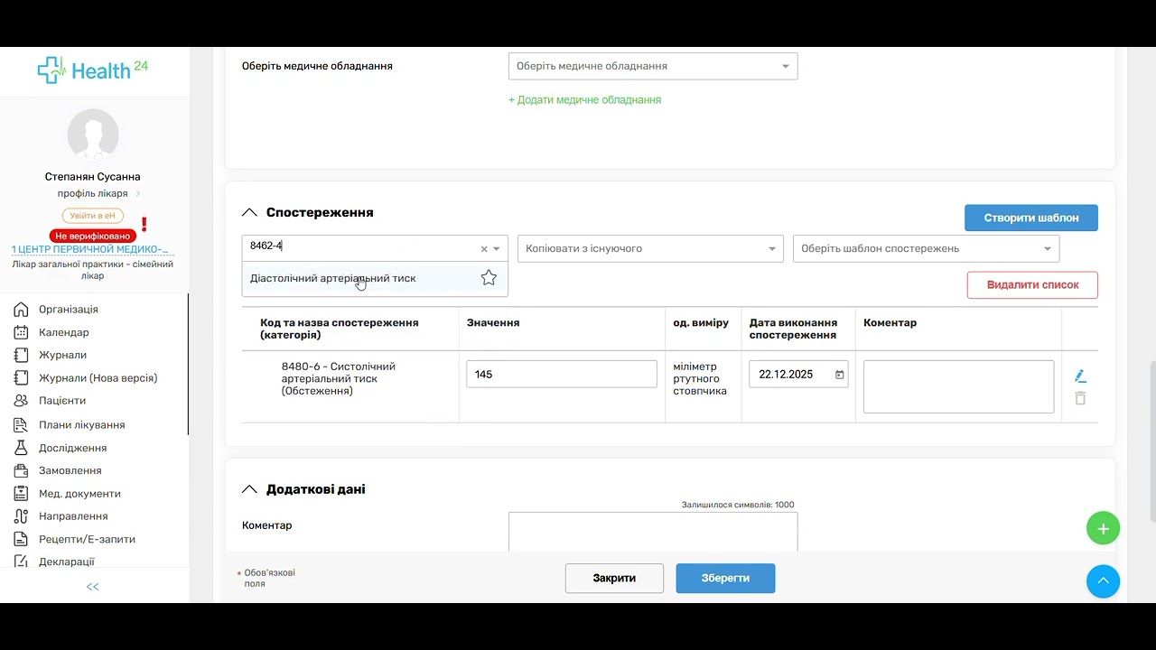Click the Замовлення sidebar icon
This screenshot has width=1156, height=650.
pos(22,470)
